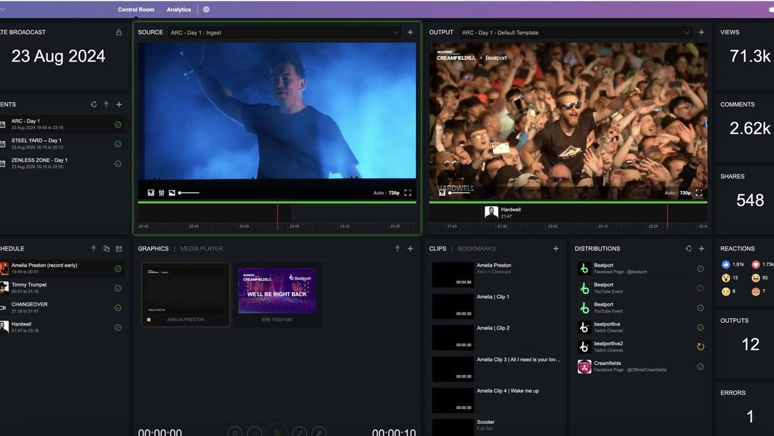The image size is (774, 436).
Task: Add a new source with plus icon
Action: 410,33
